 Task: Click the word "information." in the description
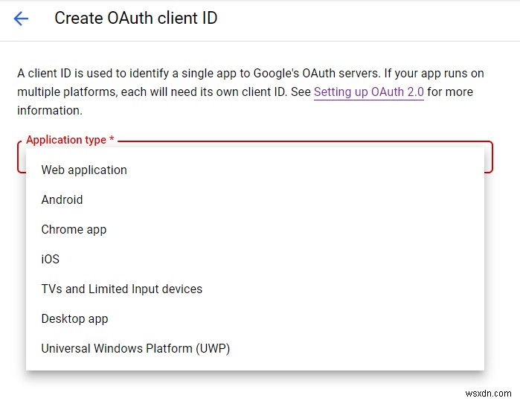[49, 110]
